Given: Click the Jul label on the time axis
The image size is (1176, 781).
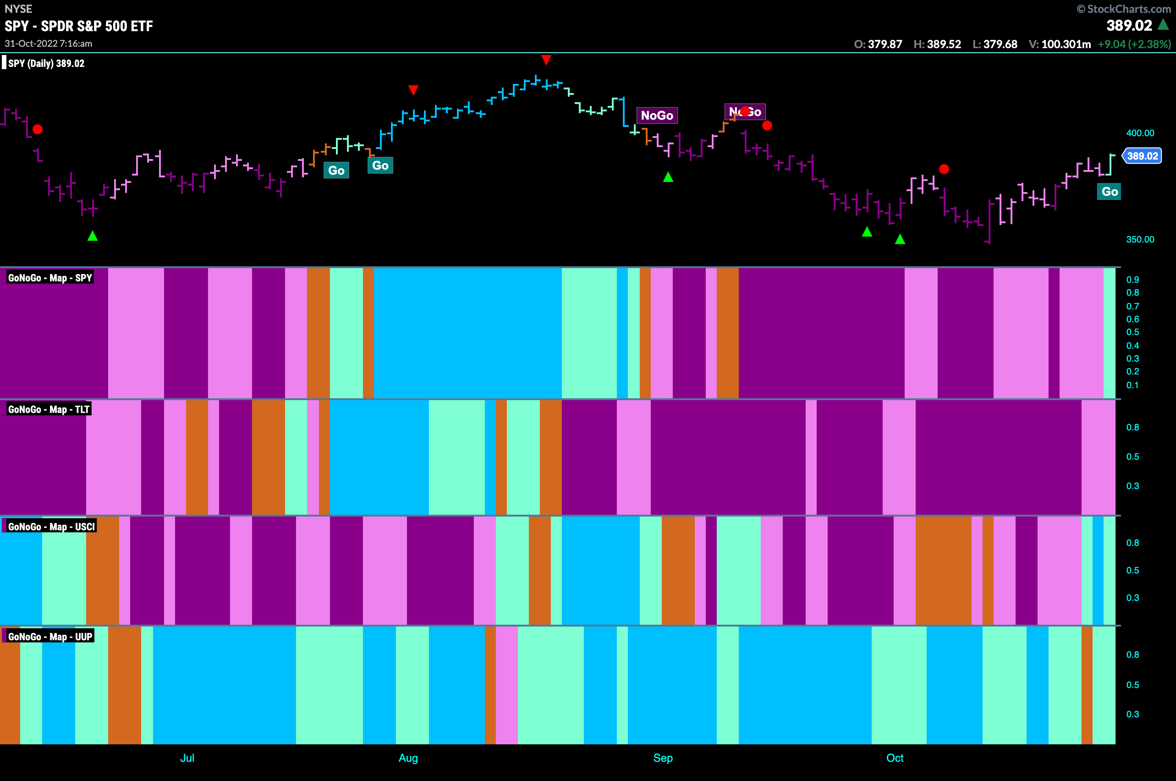Looking at the screenshot, I should (187, 758).
